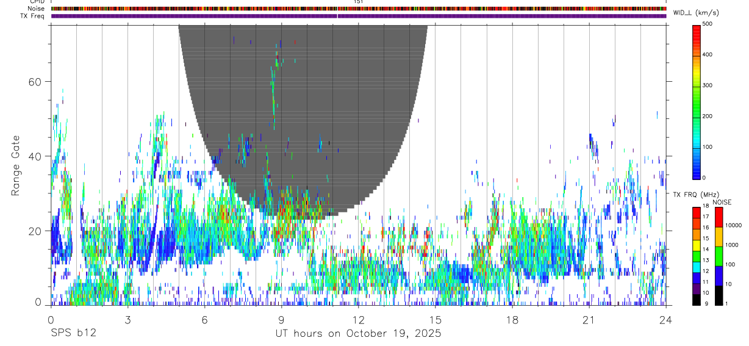
Task: Click the 'TX Freq' strip label at the top left
Action: tap(33, 16)
